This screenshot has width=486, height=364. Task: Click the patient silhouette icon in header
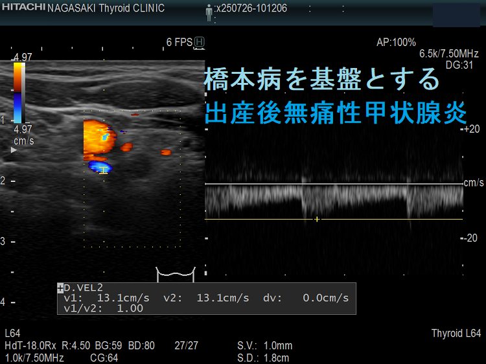point(209,11)
